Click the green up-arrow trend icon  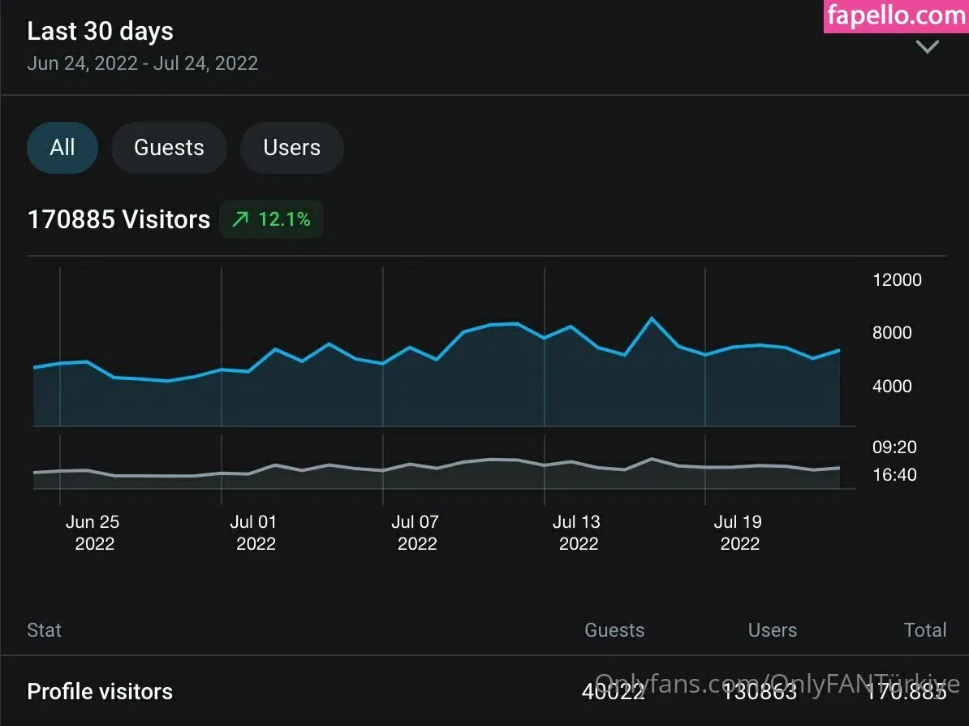(240, 219)
